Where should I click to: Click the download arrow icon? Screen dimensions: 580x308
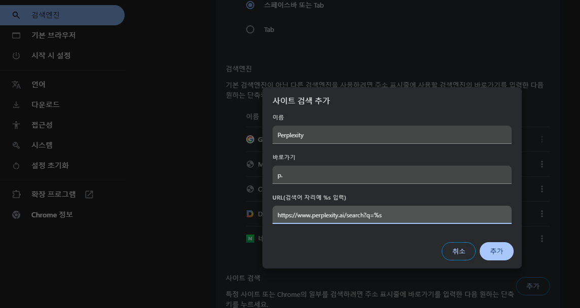click(16, 105)
